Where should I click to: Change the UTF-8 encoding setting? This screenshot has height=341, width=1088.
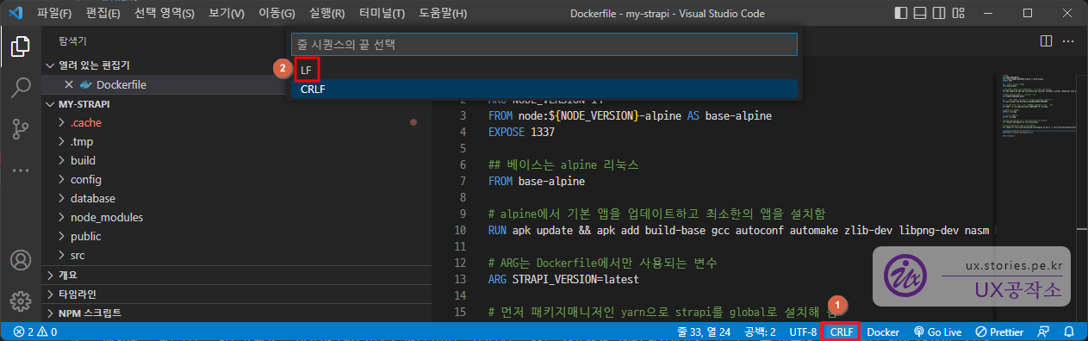point(802,332)
